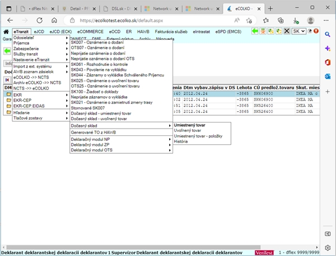Choose Generované TO z HAWB

[93, 132]
